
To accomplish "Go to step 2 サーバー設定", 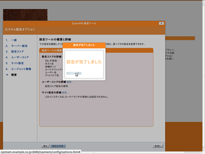I will pyautogui.click(x=19, y=46).
